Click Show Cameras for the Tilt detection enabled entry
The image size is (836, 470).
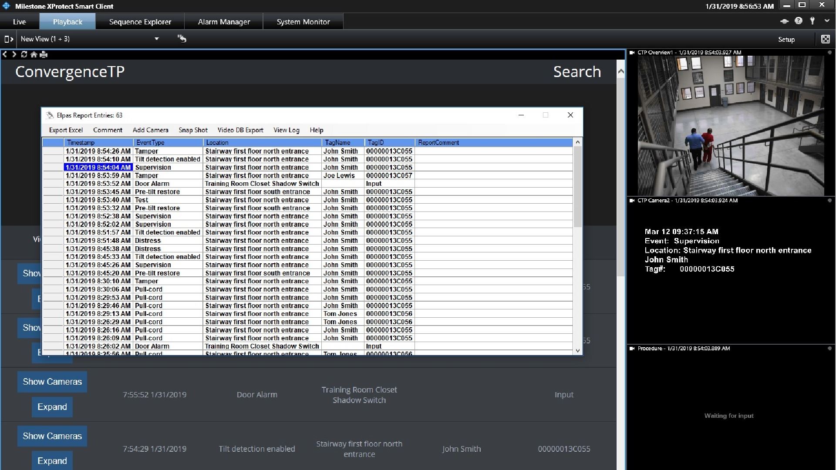pos(52,436)
